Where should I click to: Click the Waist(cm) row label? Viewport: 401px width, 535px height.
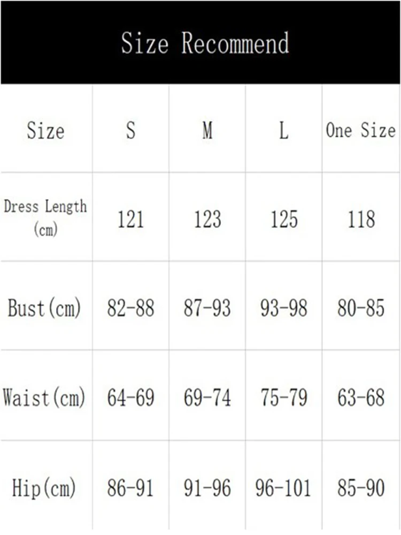pos(44,397)
